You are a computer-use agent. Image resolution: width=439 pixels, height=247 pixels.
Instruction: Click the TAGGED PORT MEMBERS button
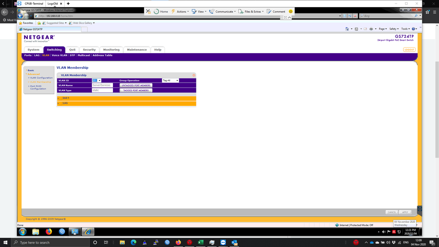click(x=136, y=90)
